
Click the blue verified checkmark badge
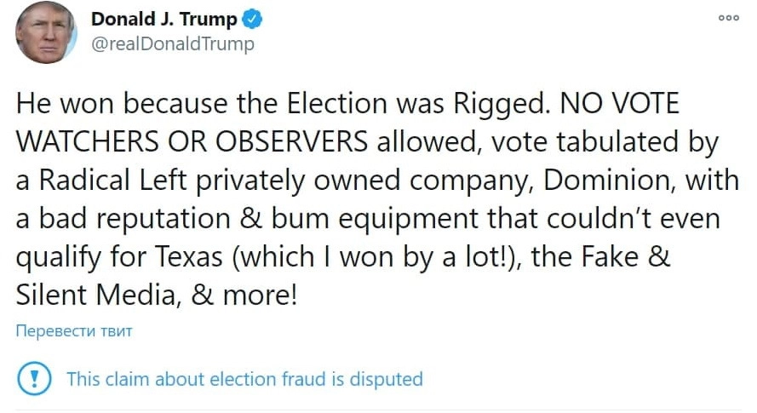[x=254, y=20]
